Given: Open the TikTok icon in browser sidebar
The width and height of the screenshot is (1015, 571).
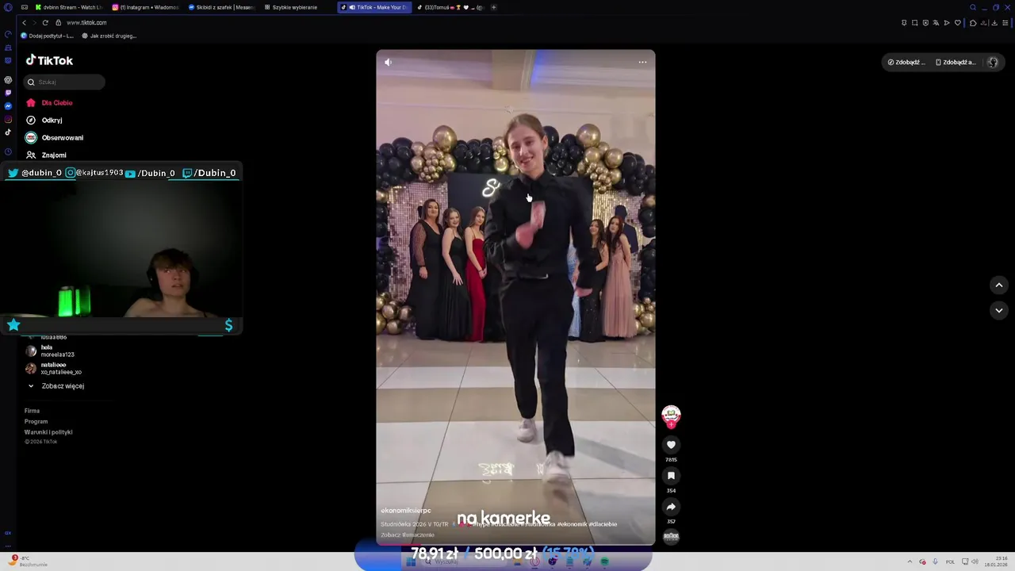Looking at the screenshot, I should (8, 132).
